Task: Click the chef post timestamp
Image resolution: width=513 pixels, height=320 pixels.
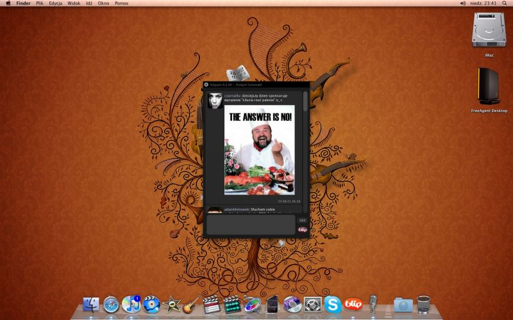Action: click(289, 201)
